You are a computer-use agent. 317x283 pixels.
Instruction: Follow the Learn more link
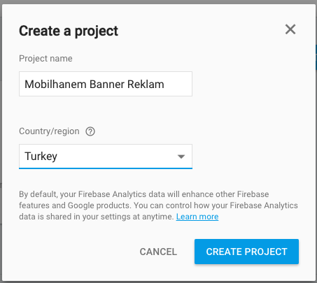(x=197, y=217)
